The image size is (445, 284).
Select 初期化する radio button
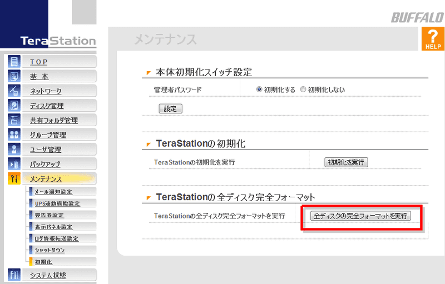259,89
